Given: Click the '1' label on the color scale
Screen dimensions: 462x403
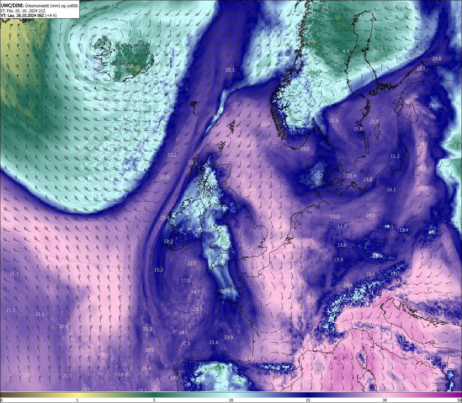Looking at the screenshot, I should coord(77,400).
